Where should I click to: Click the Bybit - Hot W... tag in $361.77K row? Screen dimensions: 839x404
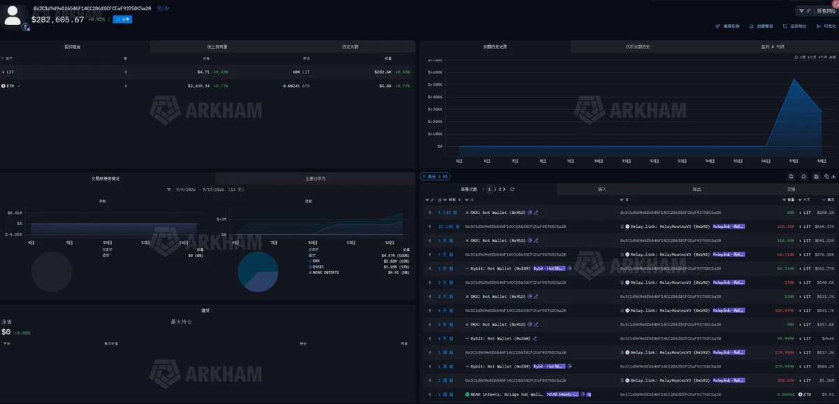tap(550, 268)
